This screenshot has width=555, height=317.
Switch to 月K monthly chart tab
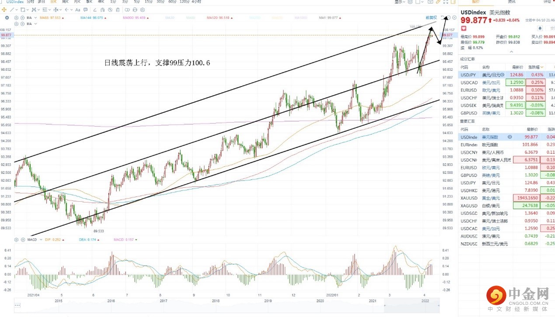point(77,2)
